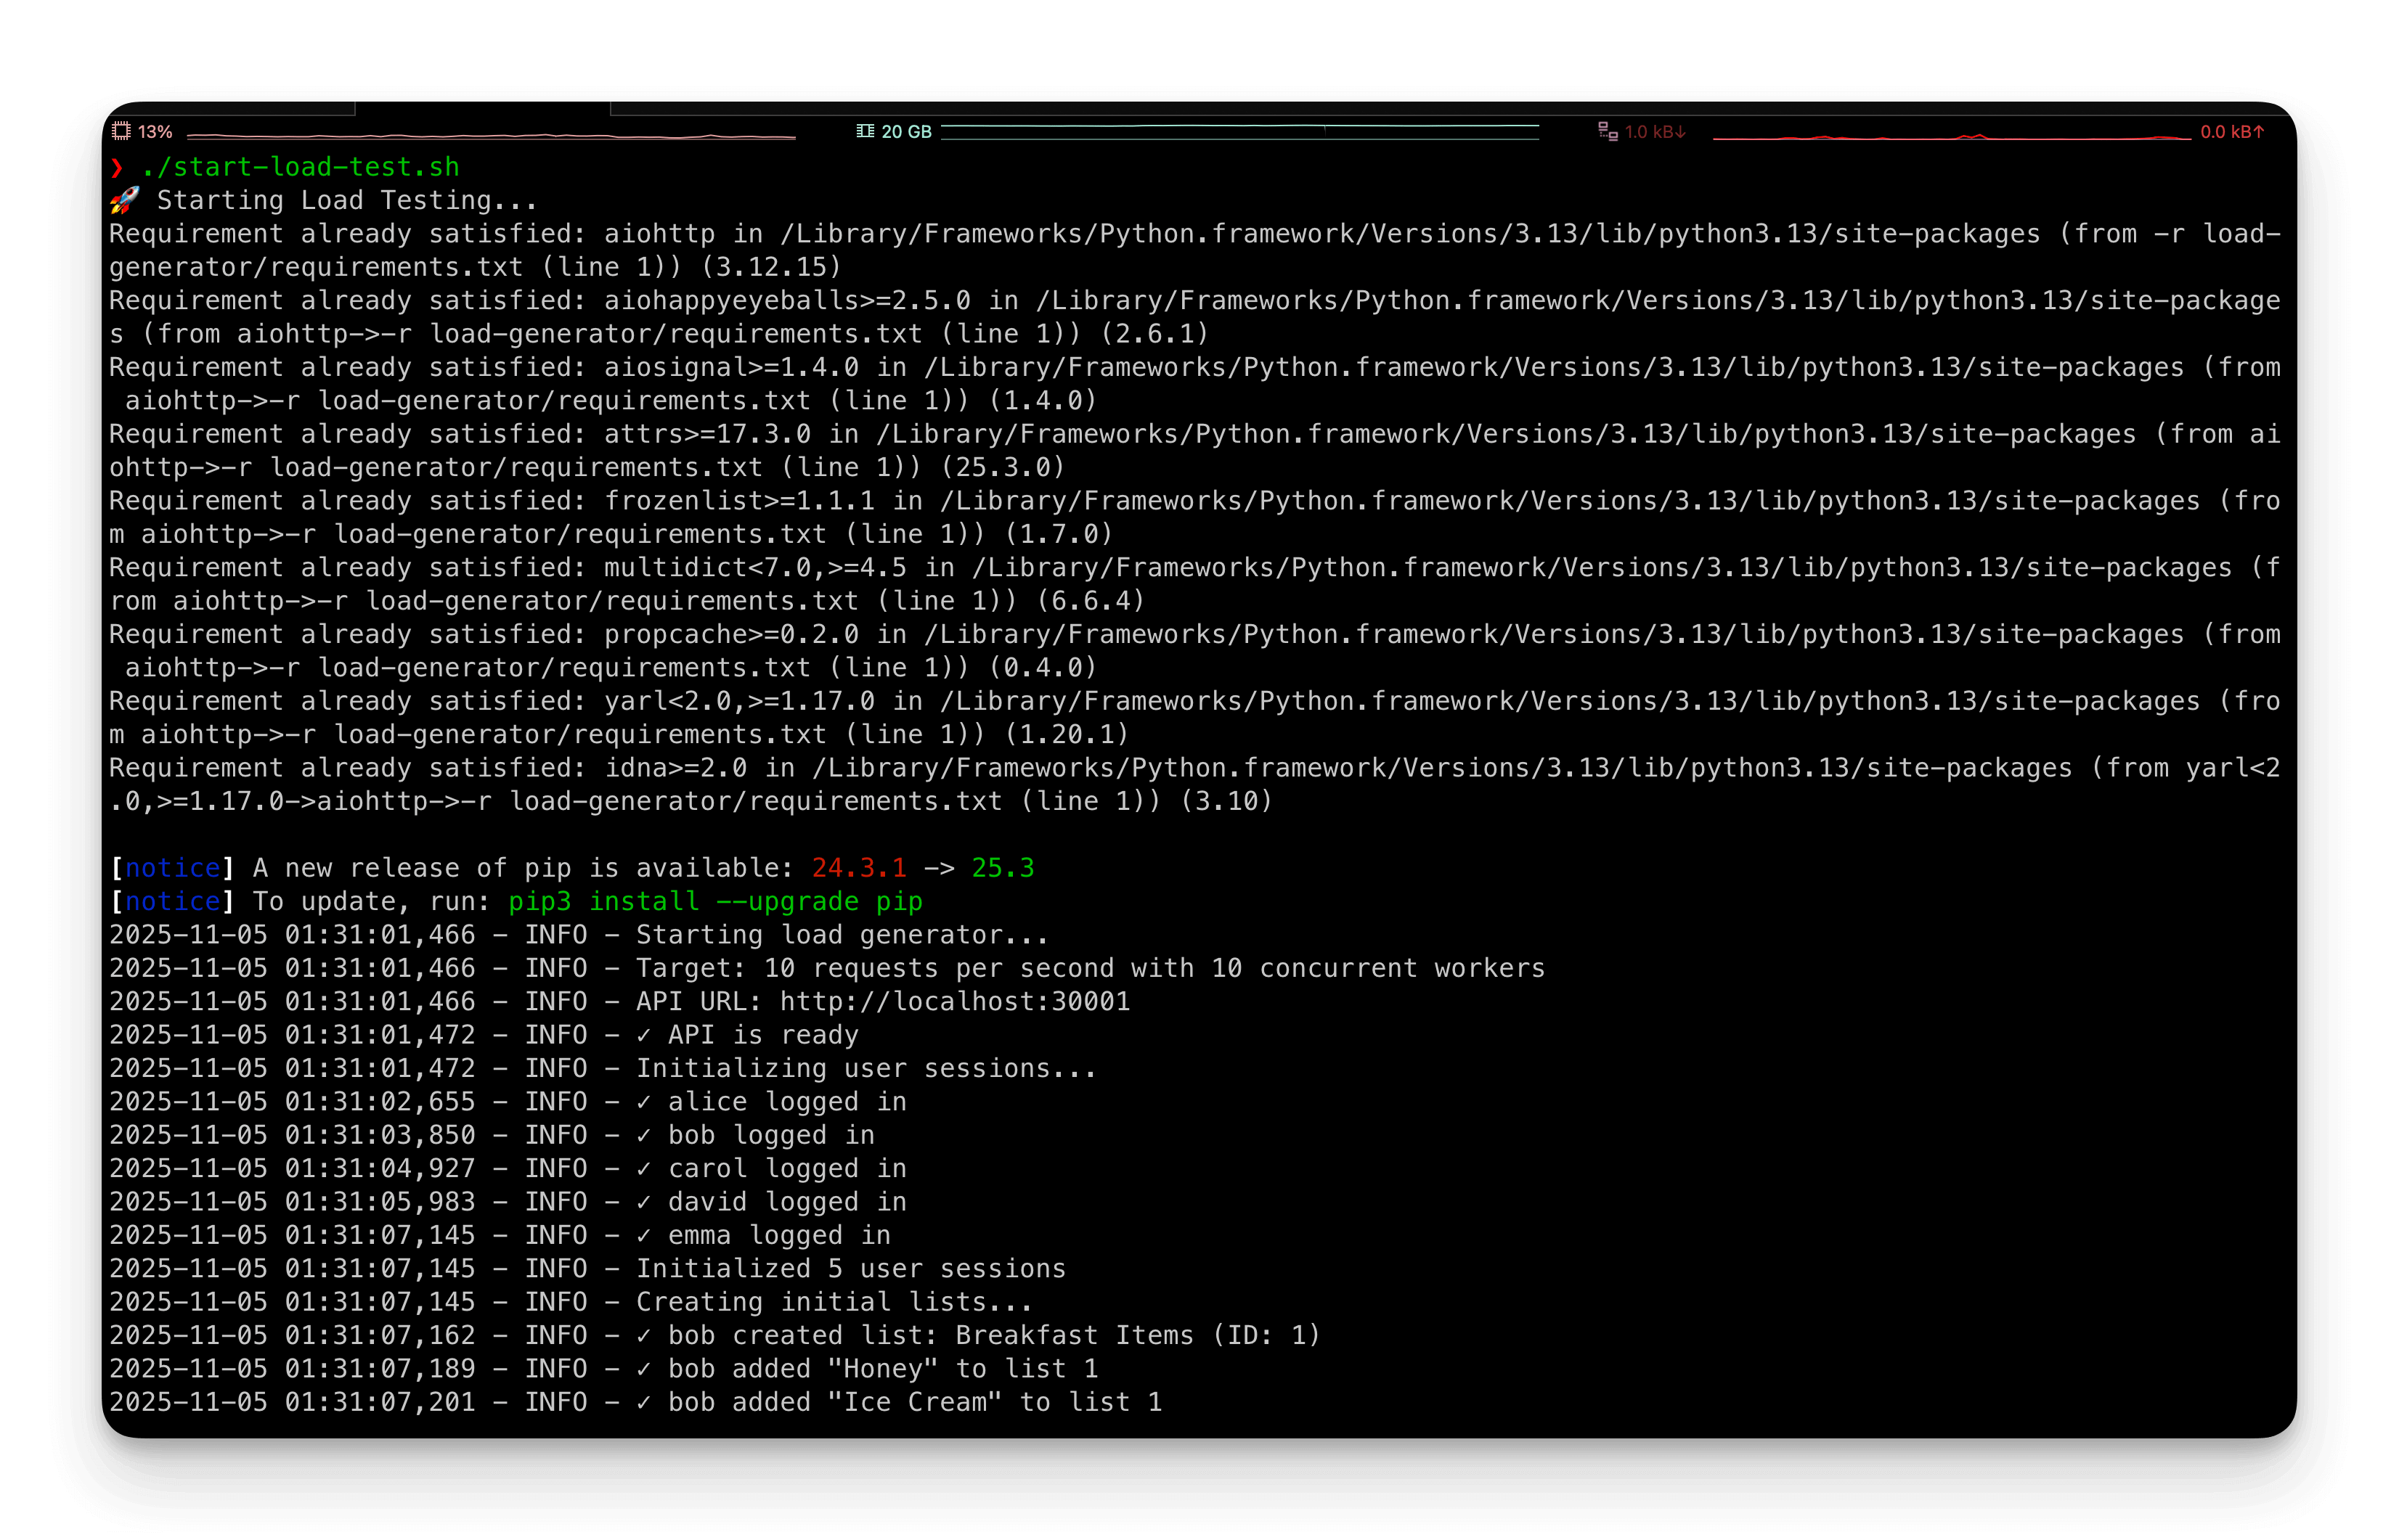2399x1540 pixels.
Task: Click the red "24.3.1" version number
Action: pyautogui.click(x=858, y=867)
